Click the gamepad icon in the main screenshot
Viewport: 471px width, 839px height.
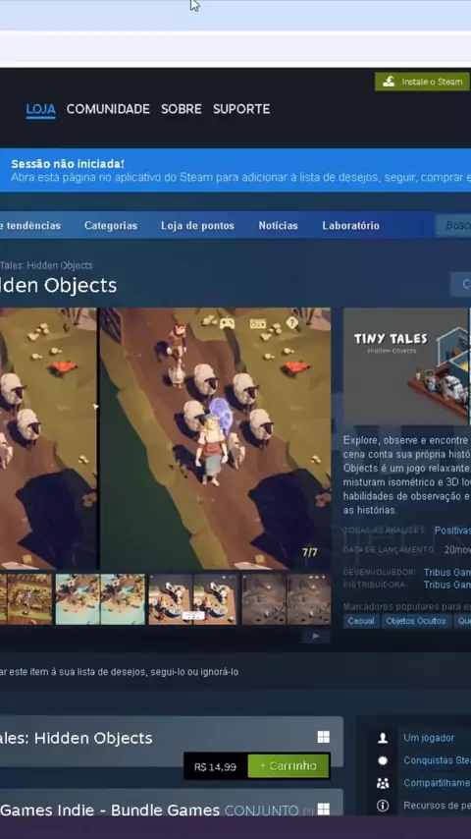click(228, 322)
